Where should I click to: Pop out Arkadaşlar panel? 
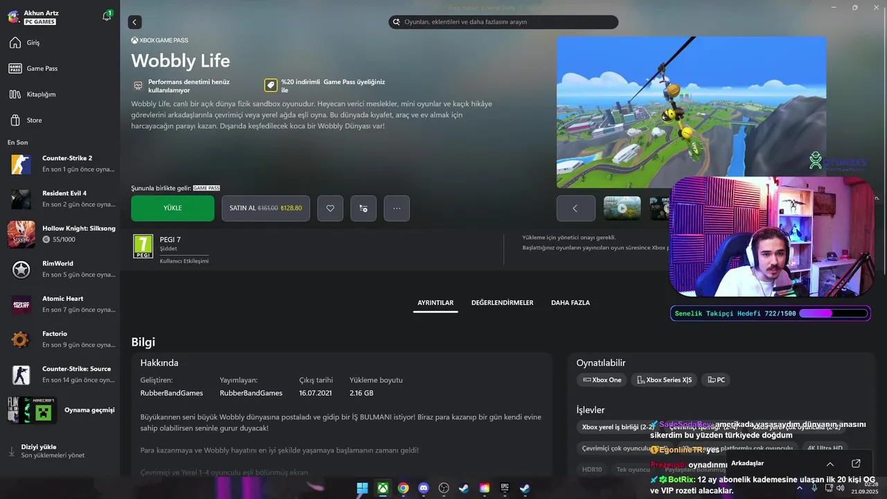point(856,464)
